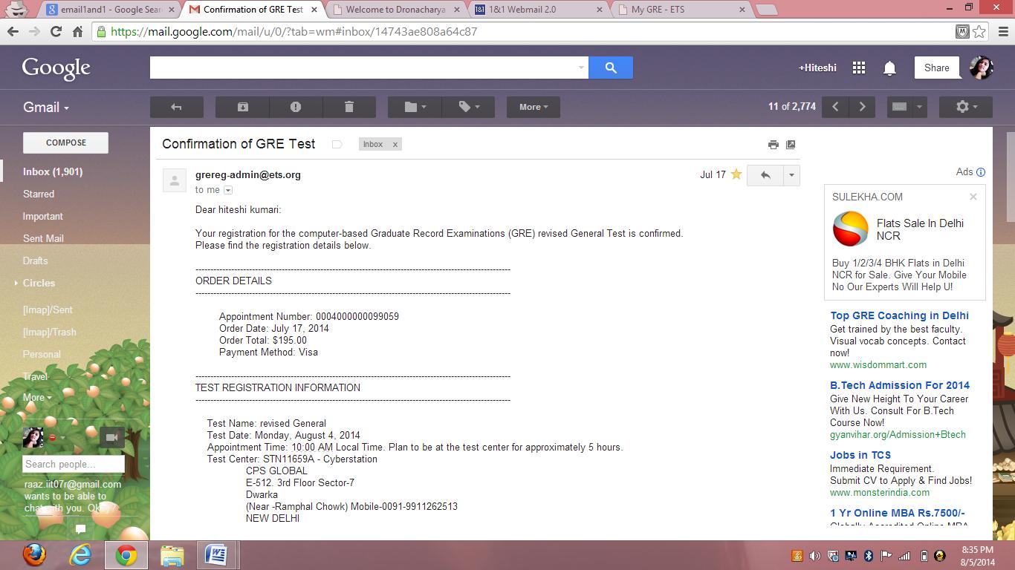
Task: Open the Sent Mail folder
Action: click(43, 238)
